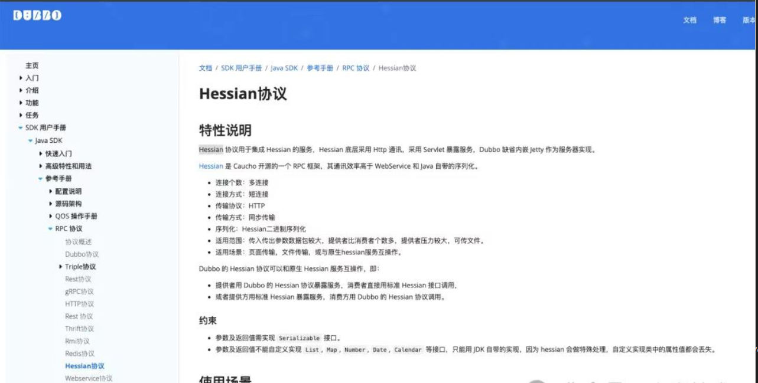Click bullet text 连接个数：多连接

(x=242, y=183)
